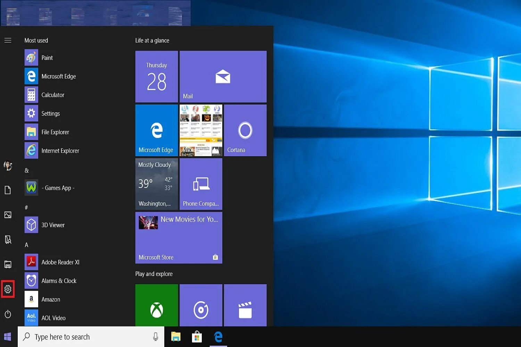Viewport: 521px width, 347px height.
Task: Open the Microsoft Store tile
Action: (179, 238)
